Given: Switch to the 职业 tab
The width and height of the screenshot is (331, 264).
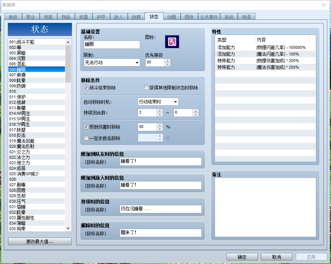Looking at the screenshot, I should pyautogui.click(x=31, y=17).
